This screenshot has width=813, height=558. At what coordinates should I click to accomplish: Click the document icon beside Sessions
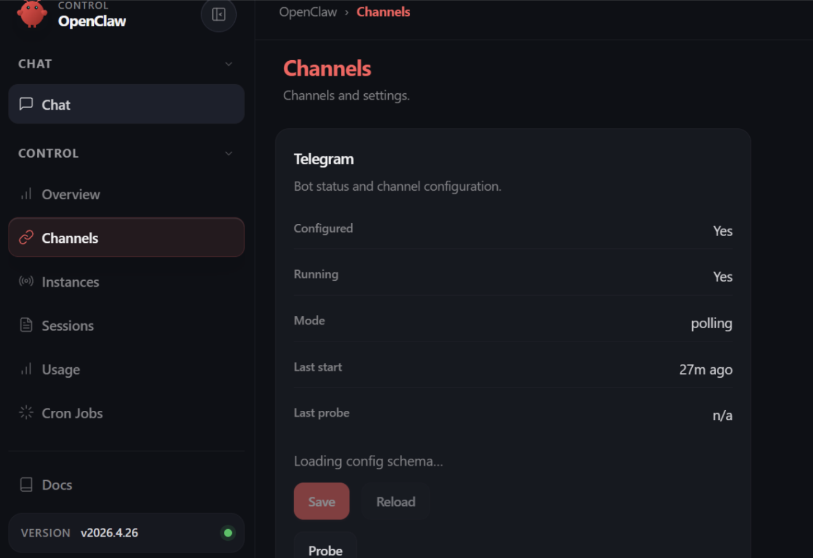[26, 325]
